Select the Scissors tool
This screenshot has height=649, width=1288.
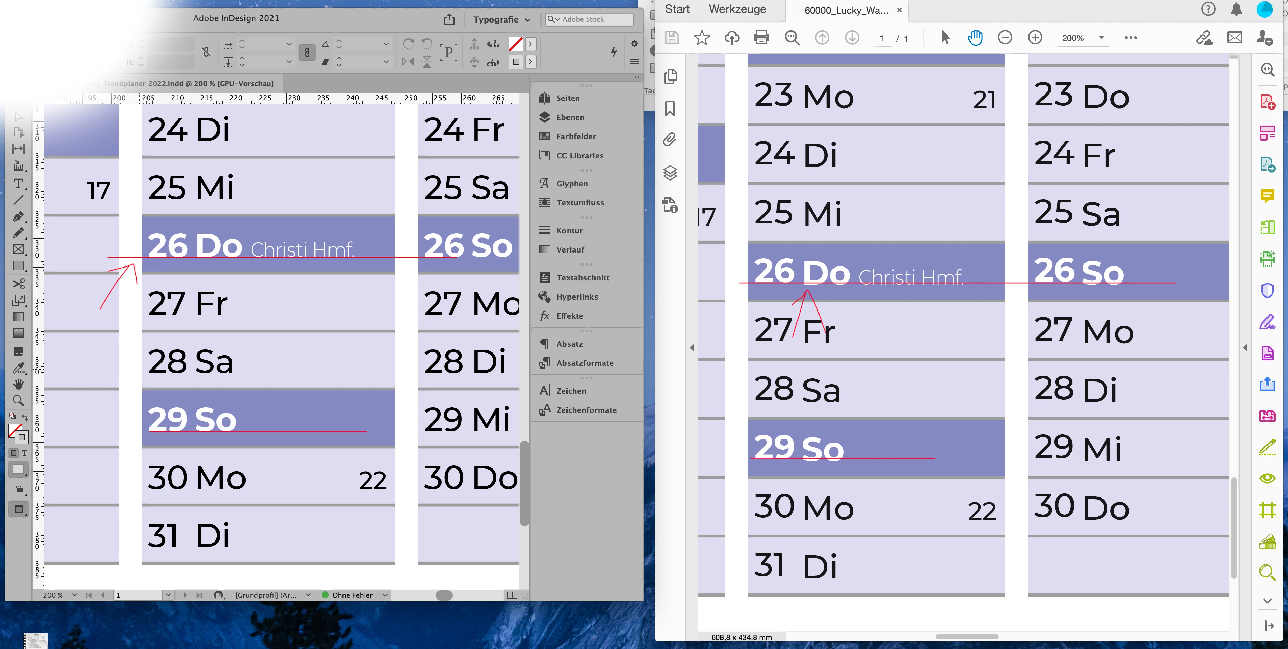coord(18,284)
